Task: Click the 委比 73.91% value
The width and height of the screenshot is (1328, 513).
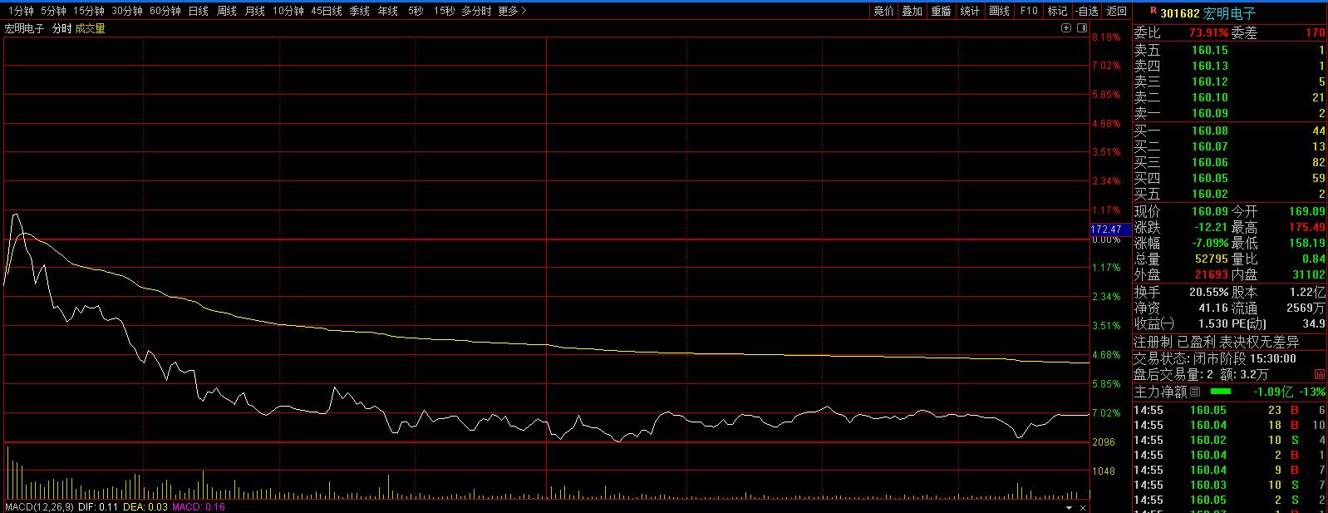Action: [x=1208, y=32]
